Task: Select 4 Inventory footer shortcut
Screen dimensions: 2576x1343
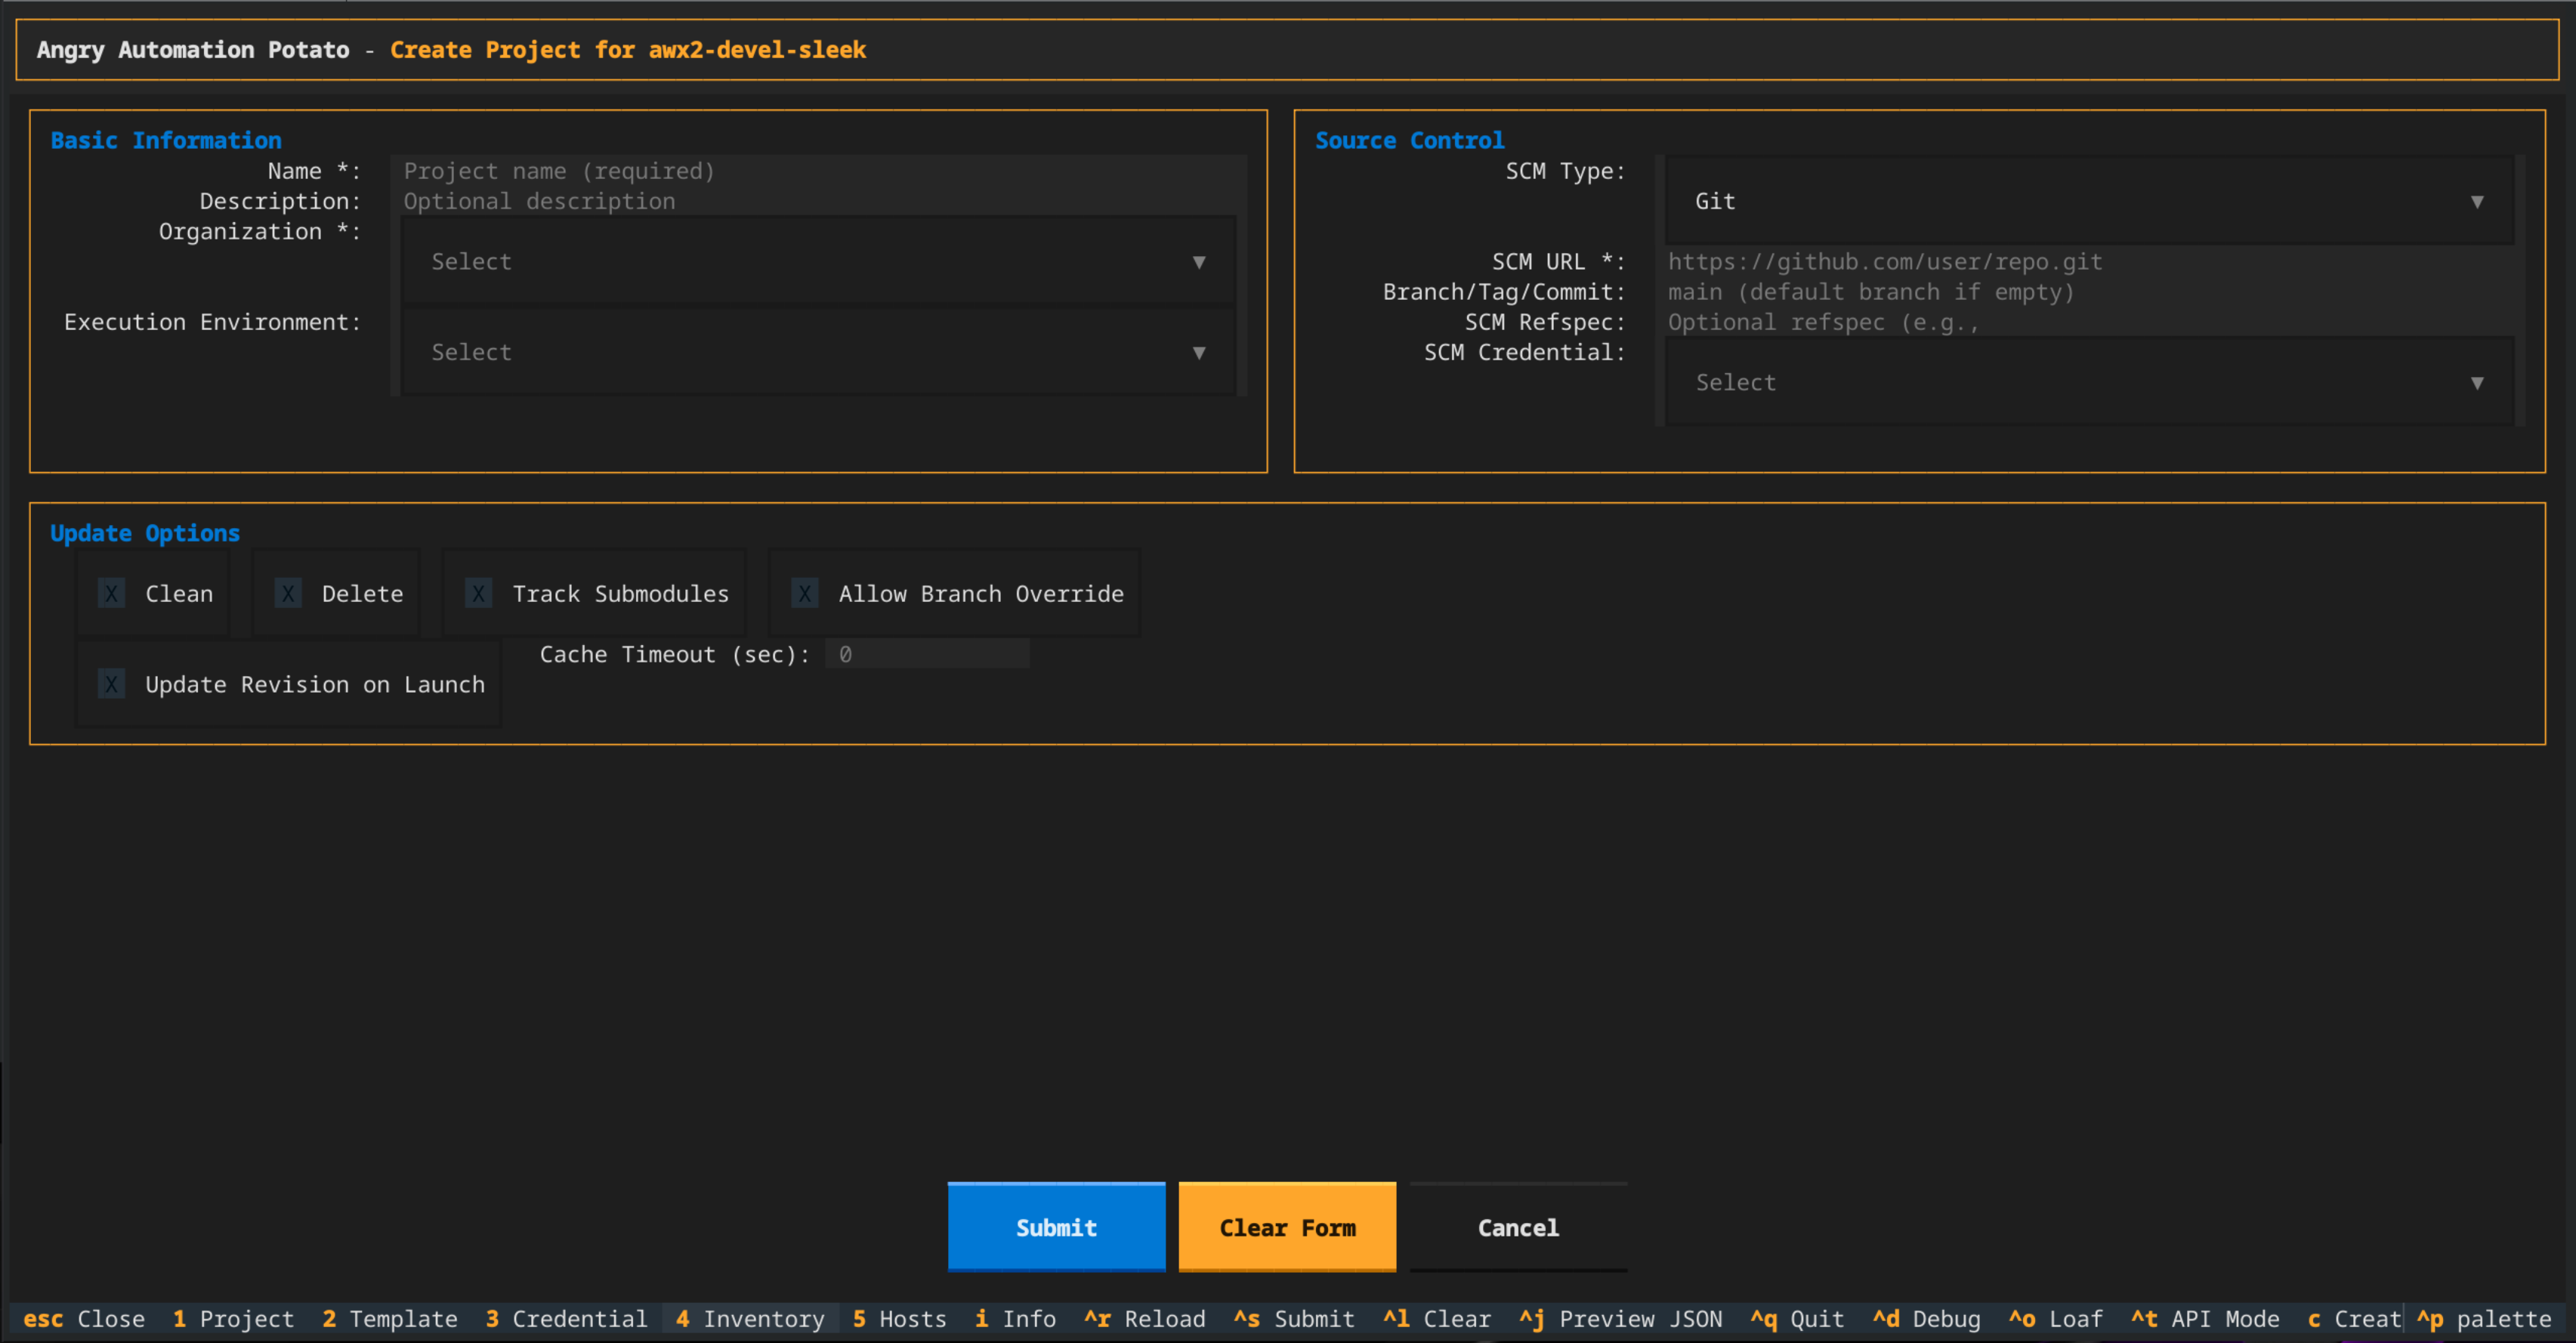Action: (750, 1319)
